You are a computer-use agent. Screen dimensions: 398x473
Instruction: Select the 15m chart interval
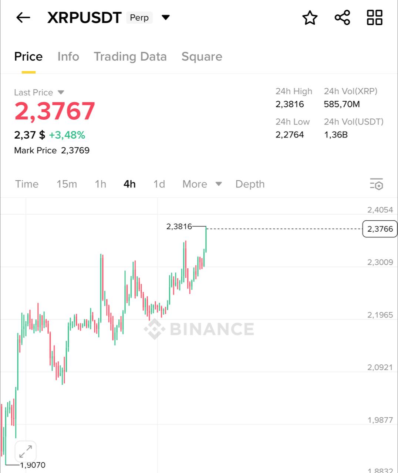pyautogui.click(x=67, y=184)
